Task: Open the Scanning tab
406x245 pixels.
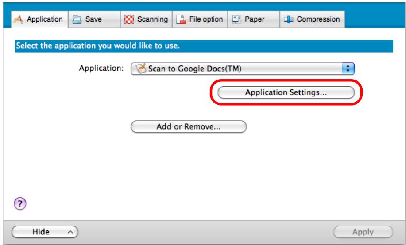Action: tap(146, 19)
